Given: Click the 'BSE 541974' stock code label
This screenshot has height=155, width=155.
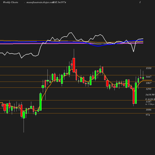Looking at the screenshot, I should pos(59,2).
